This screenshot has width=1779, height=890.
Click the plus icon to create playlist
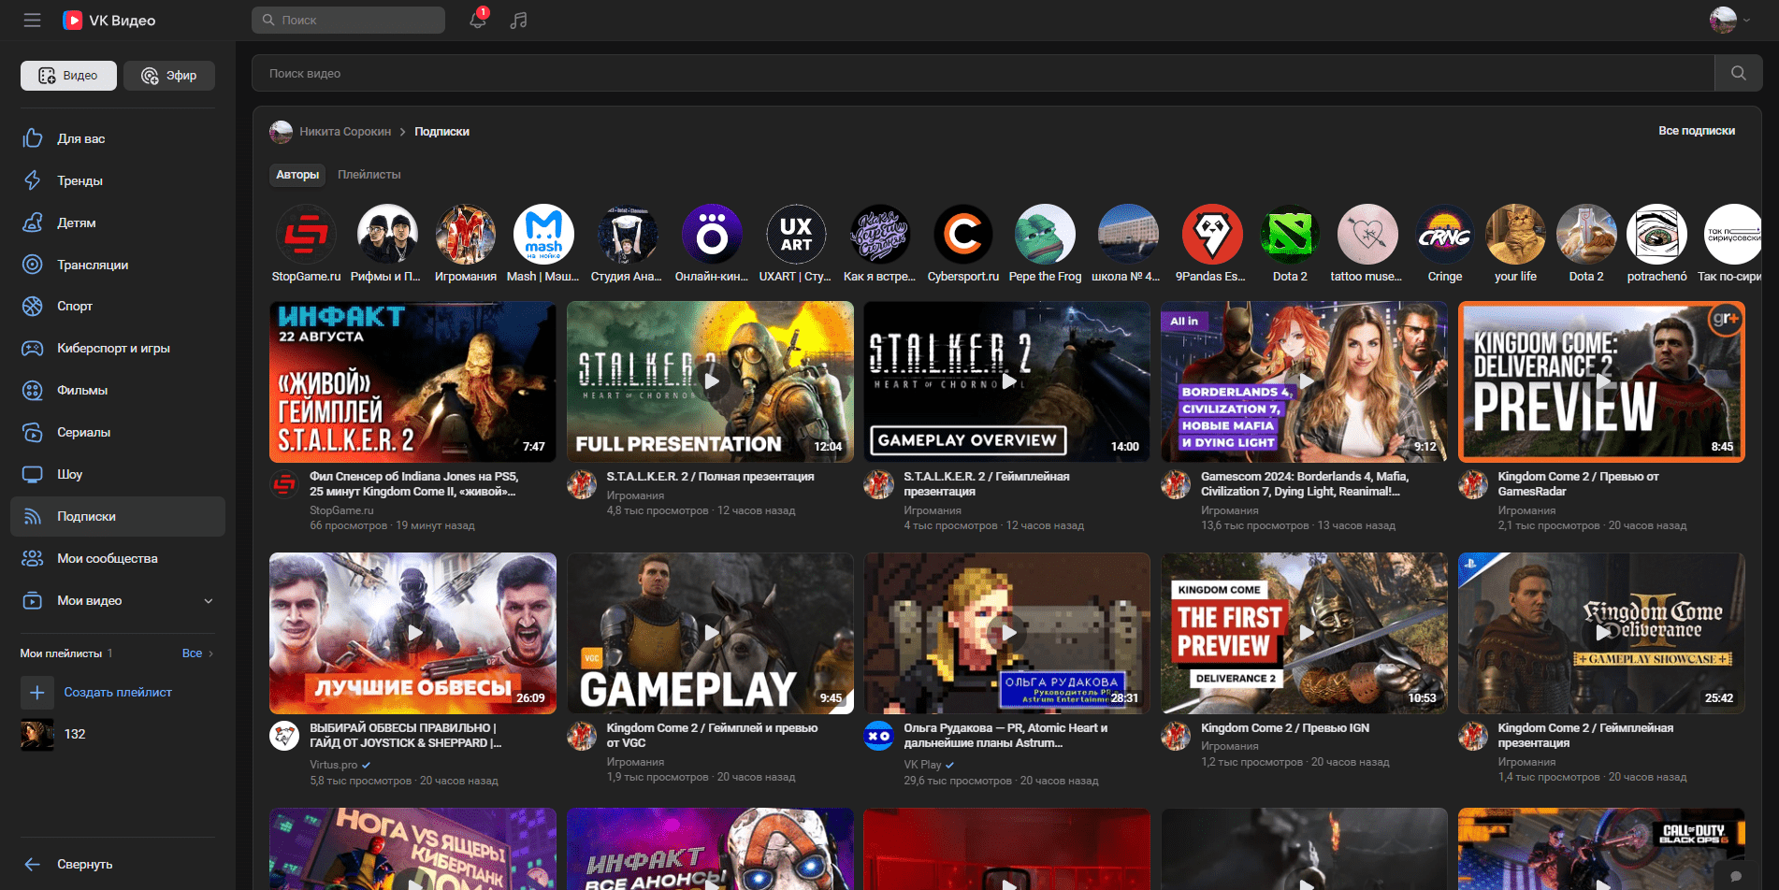click(37, 693)
